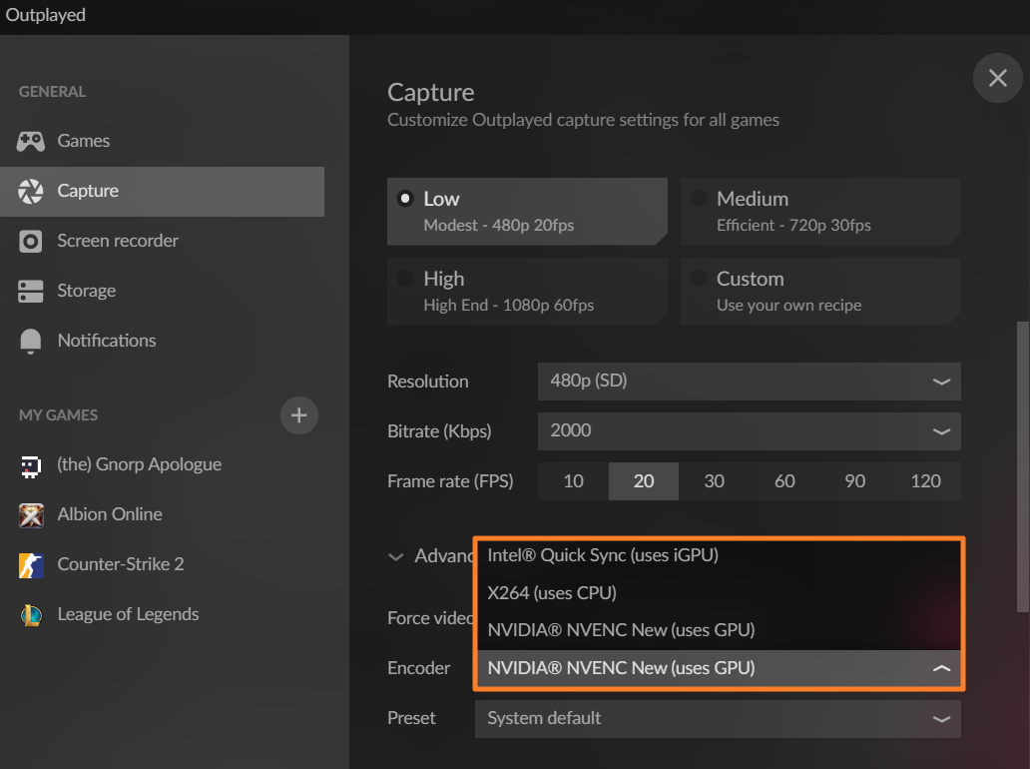Image resolution: width=1030 pixels, height=769 pixels.
Task: Select the High 1080p 60fps preset
Action: (528, 292)
